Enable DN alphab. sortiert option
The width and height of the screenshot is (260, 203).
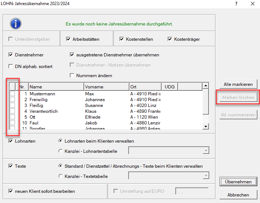coord(11,67)
